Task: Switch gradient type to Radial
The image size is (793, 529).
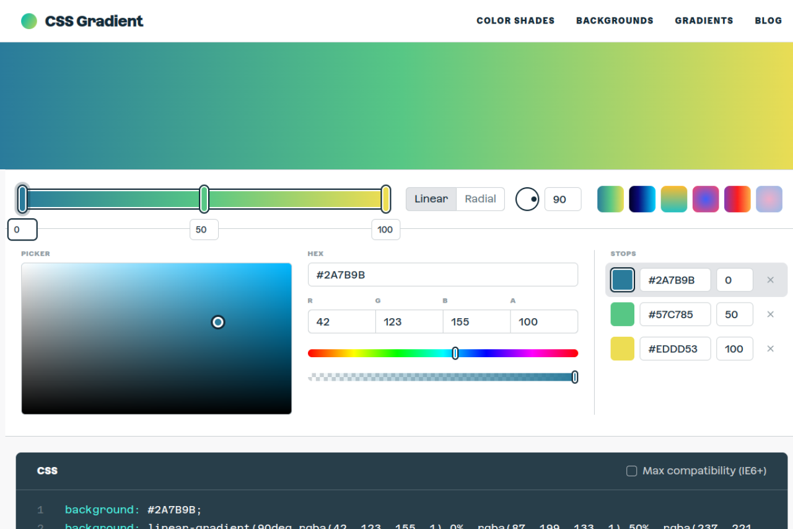Action: (x=480, y=199)
